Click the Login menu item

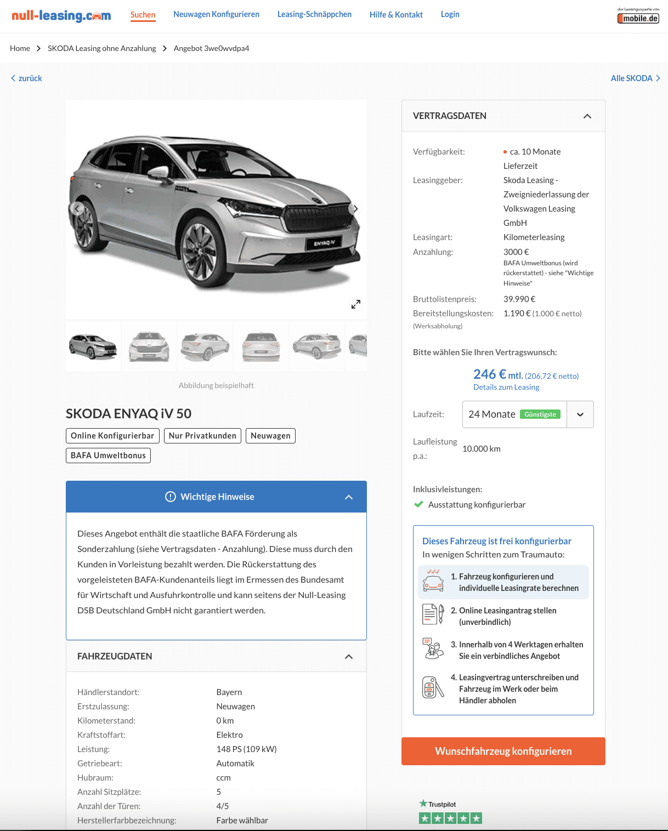coord(450,14)
